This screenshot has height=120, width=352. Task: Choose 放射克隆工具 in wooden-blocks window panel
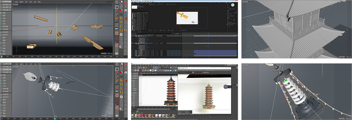6,7
